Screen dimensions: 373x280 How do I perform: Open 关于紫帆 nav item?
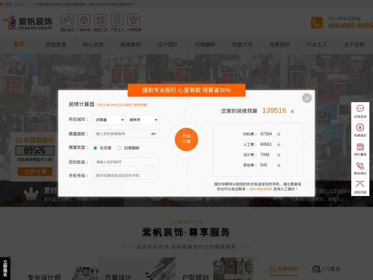coord(354,45)
